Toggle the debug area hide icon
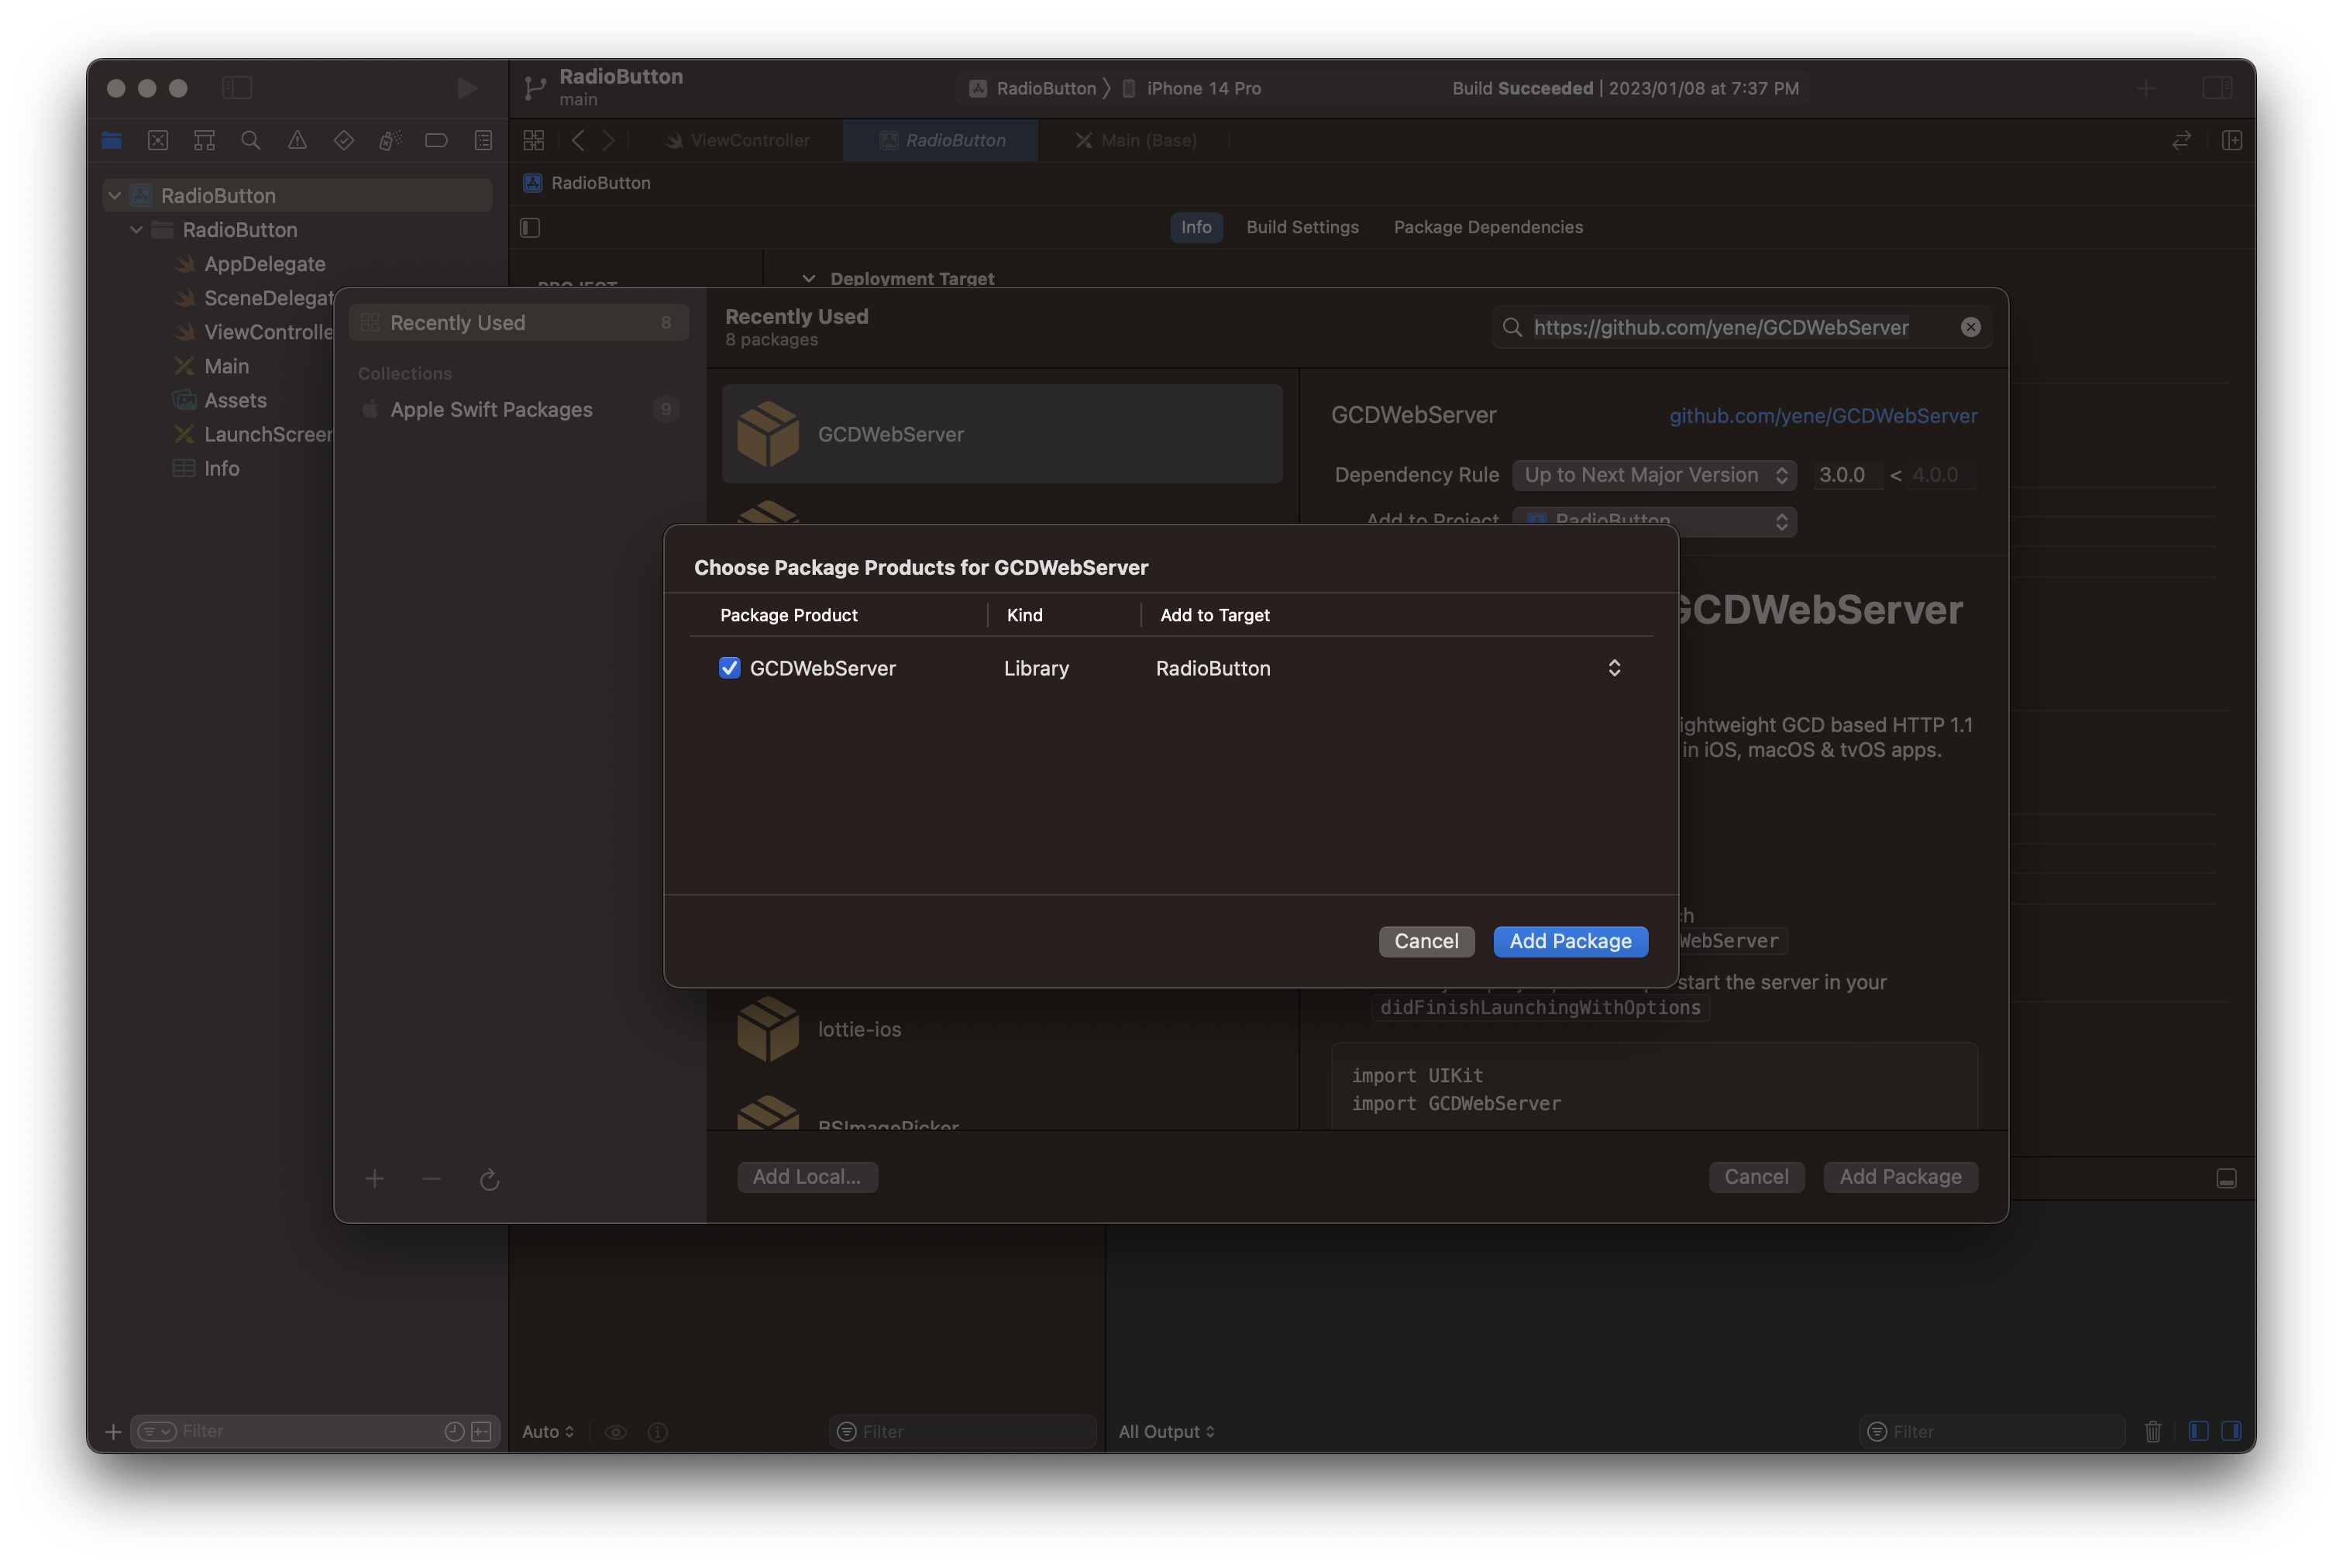The width and height of the screenshot is (2343, 1568). click(2226, 1179)
